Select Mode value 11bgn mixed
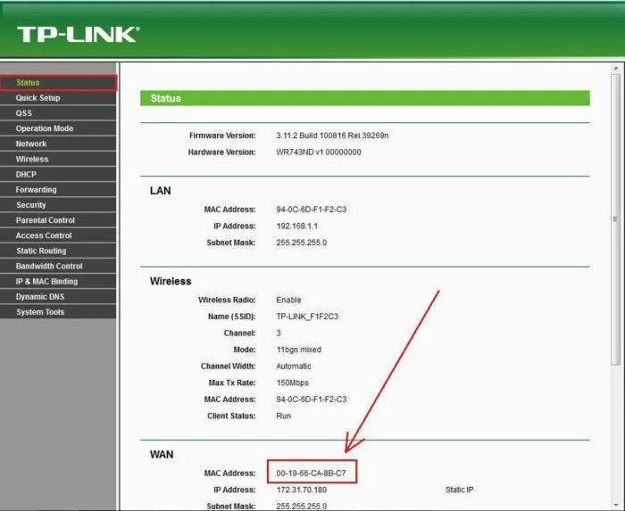The height and width of the screenshot is (511, 625). coord(298,350)
